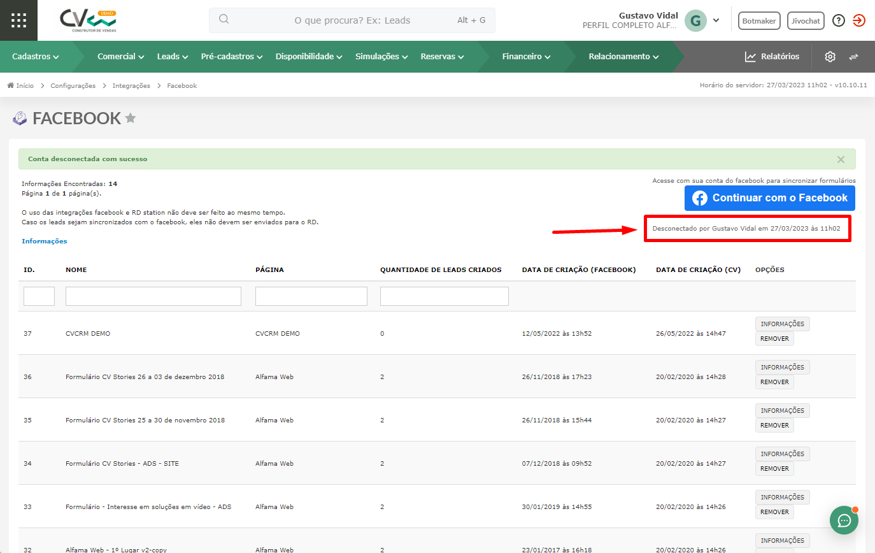875x553 pixels.
Task: Expand the Leads menu
Action: tap(173, 57)
